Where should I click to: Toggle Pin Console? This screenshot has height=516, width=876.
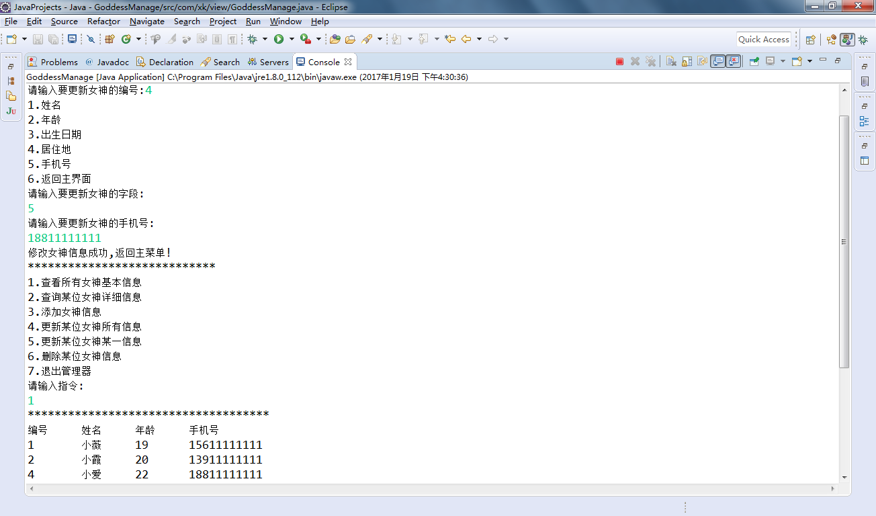754,61
